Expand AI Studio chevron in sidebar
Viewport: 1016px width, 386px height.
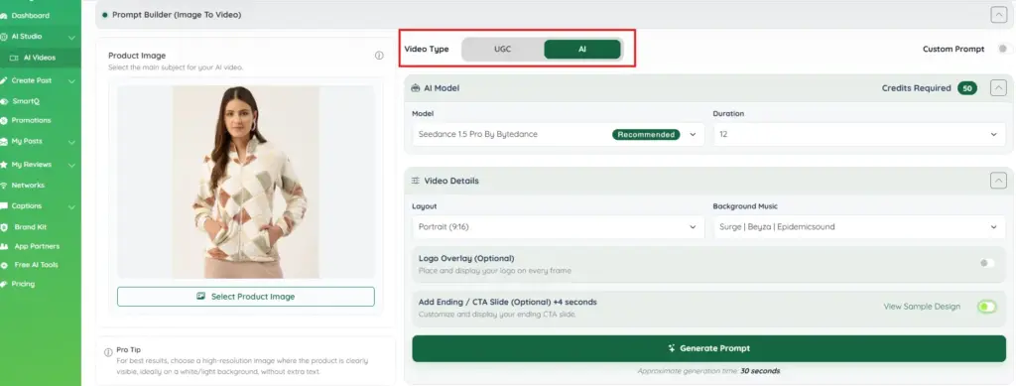coord(71,37)
